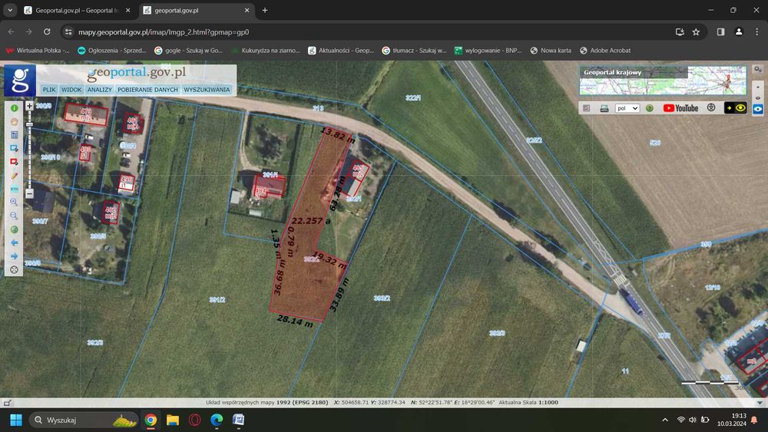Select the pencil drawing tool
768x432 pixels.
(x=14, y=175)
